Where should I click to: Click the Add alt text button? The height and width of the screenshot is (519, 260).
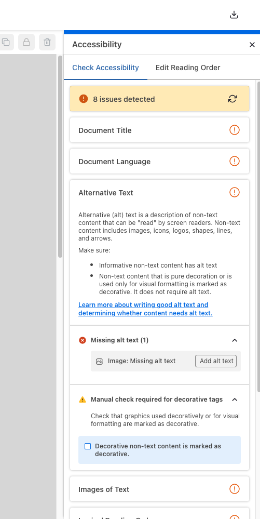pyautogui.click(x=216, y=361)
